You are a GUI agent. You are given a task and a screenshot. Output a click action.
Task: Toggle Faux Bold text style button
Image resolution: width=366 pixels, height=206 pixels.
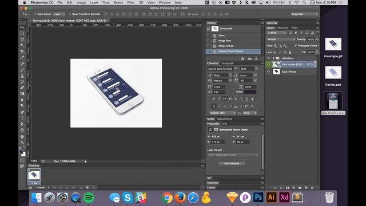[x=213, y=99]
